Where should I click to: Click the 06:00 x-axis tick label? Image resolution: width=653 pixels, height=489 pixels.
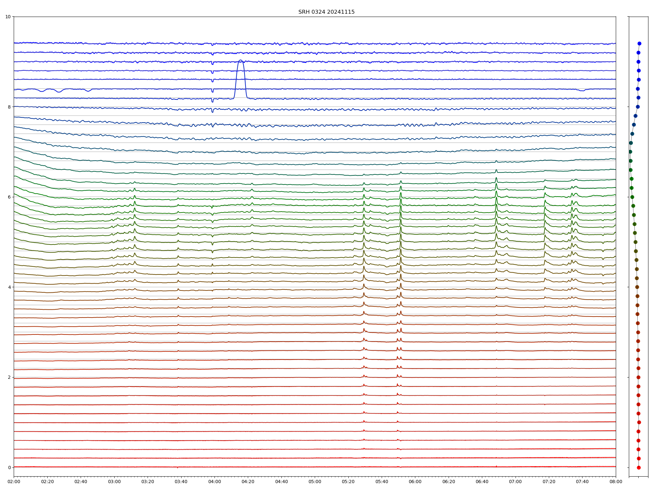[415, 482]
